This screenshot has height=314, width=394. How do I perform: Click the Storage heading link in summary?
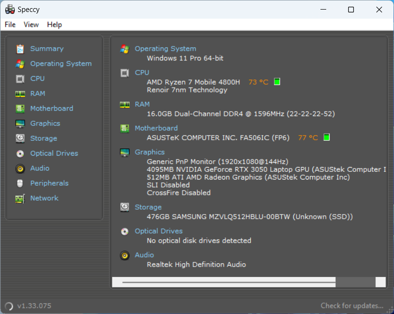[x=148, y=207]
